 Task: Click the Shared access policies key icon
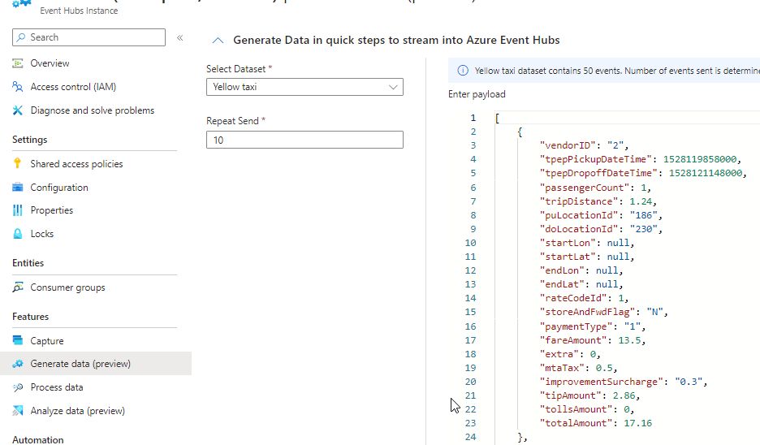click(18, 164)
